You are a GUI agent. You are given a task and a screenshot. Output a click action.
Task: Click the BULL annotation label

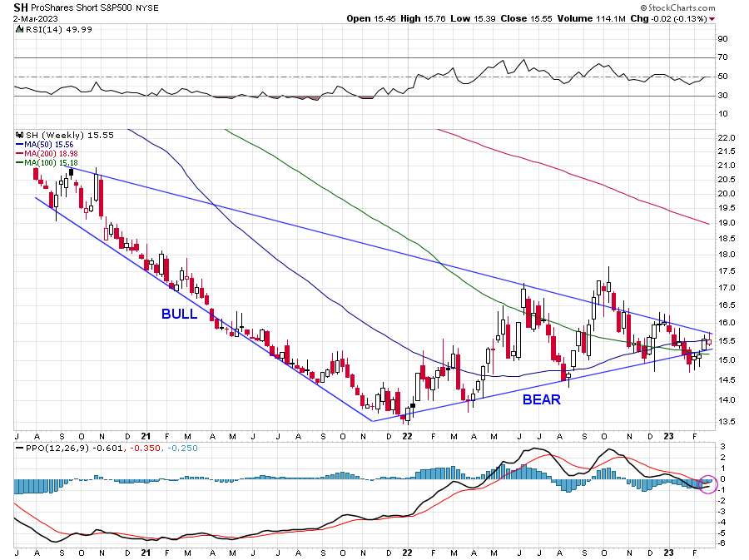(x=179, y=315)
